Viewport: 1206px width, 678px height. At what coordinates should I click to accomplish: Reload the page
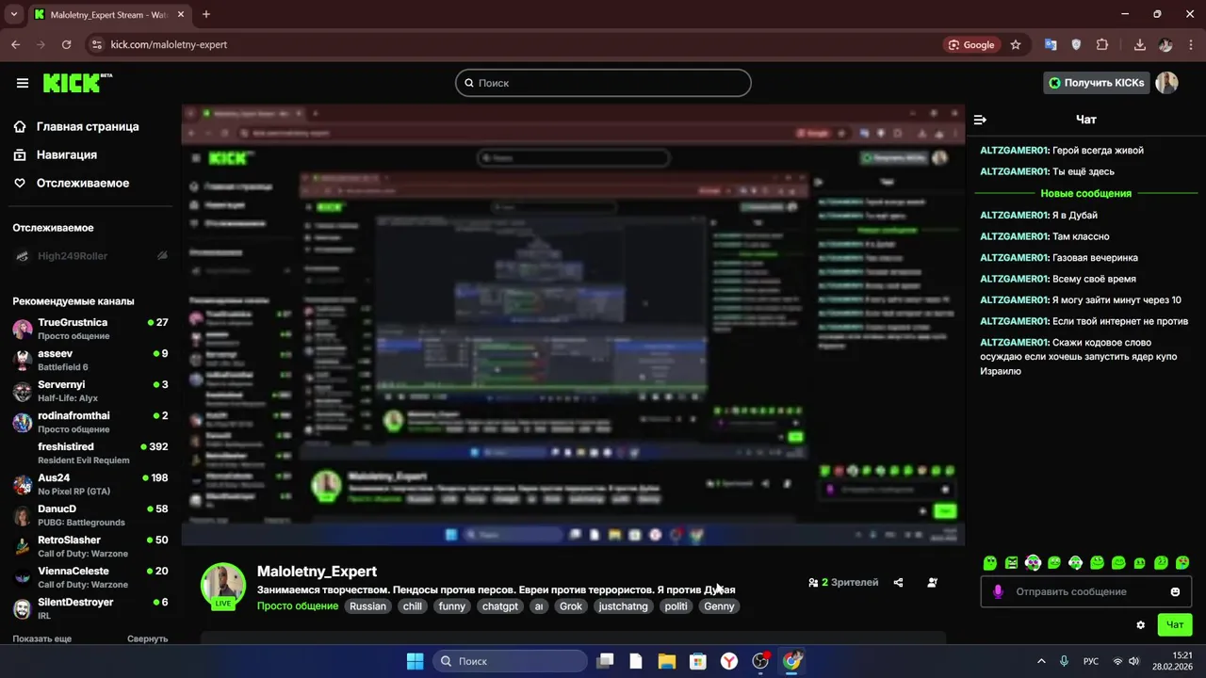(x=66, y=44)
